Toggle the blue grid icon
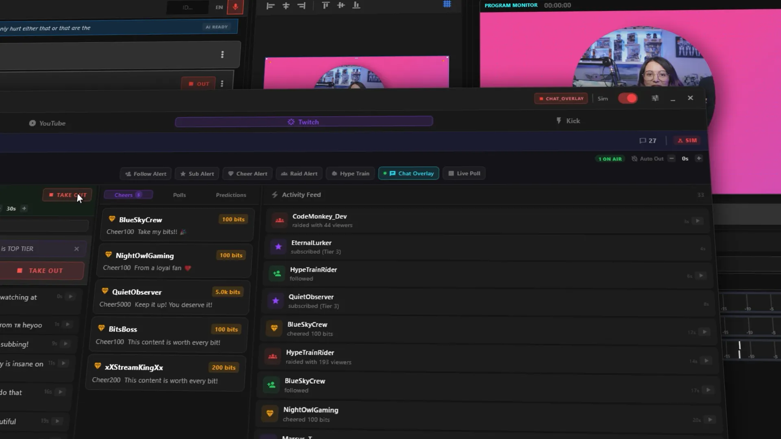Image resolution: width=781 pixels, height=439 pixels. (447, 4)
